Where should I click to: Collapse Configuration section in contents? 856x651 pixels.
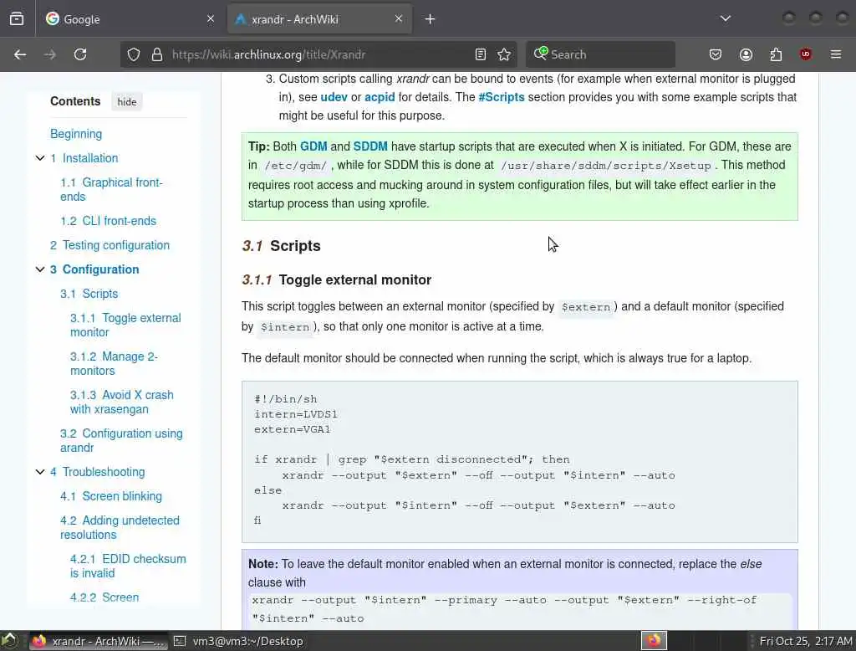[x=40, y=269]
